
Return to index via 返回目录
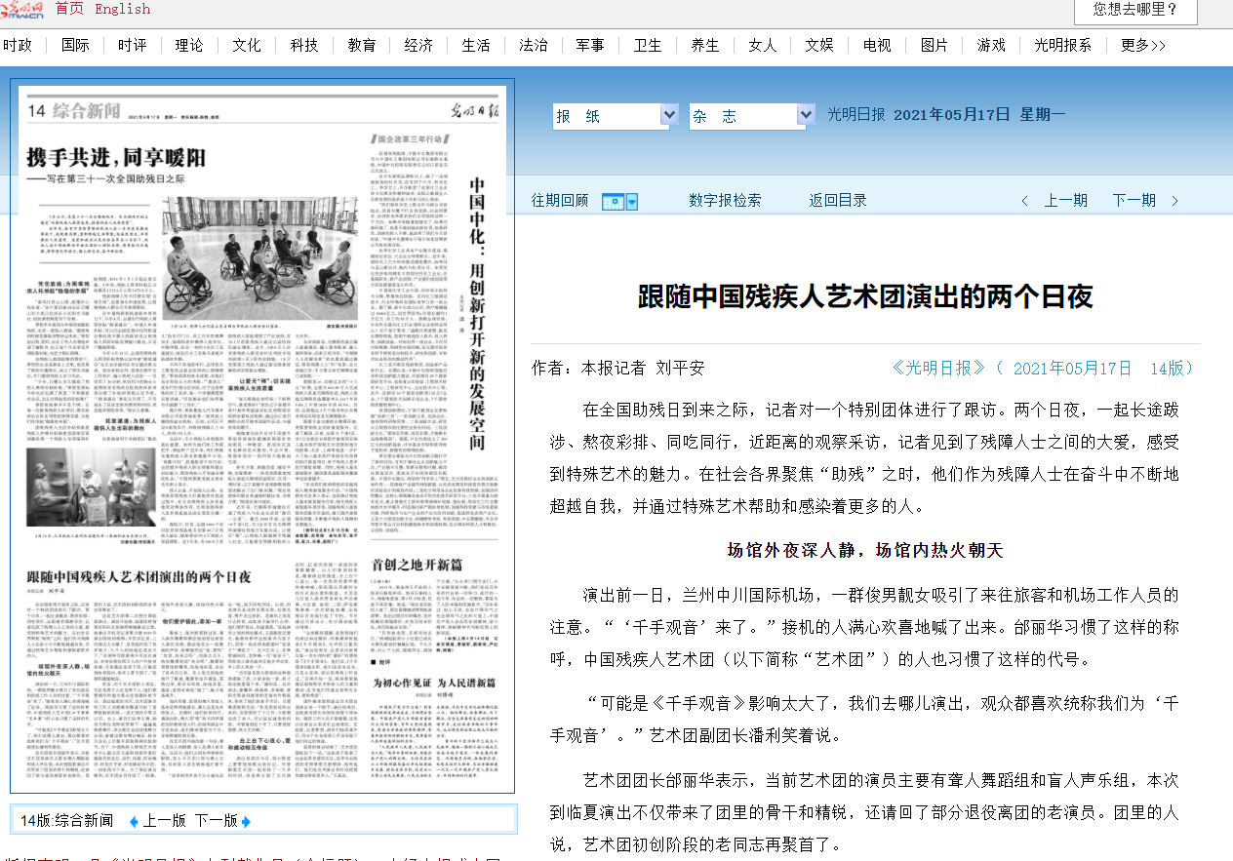837,201
